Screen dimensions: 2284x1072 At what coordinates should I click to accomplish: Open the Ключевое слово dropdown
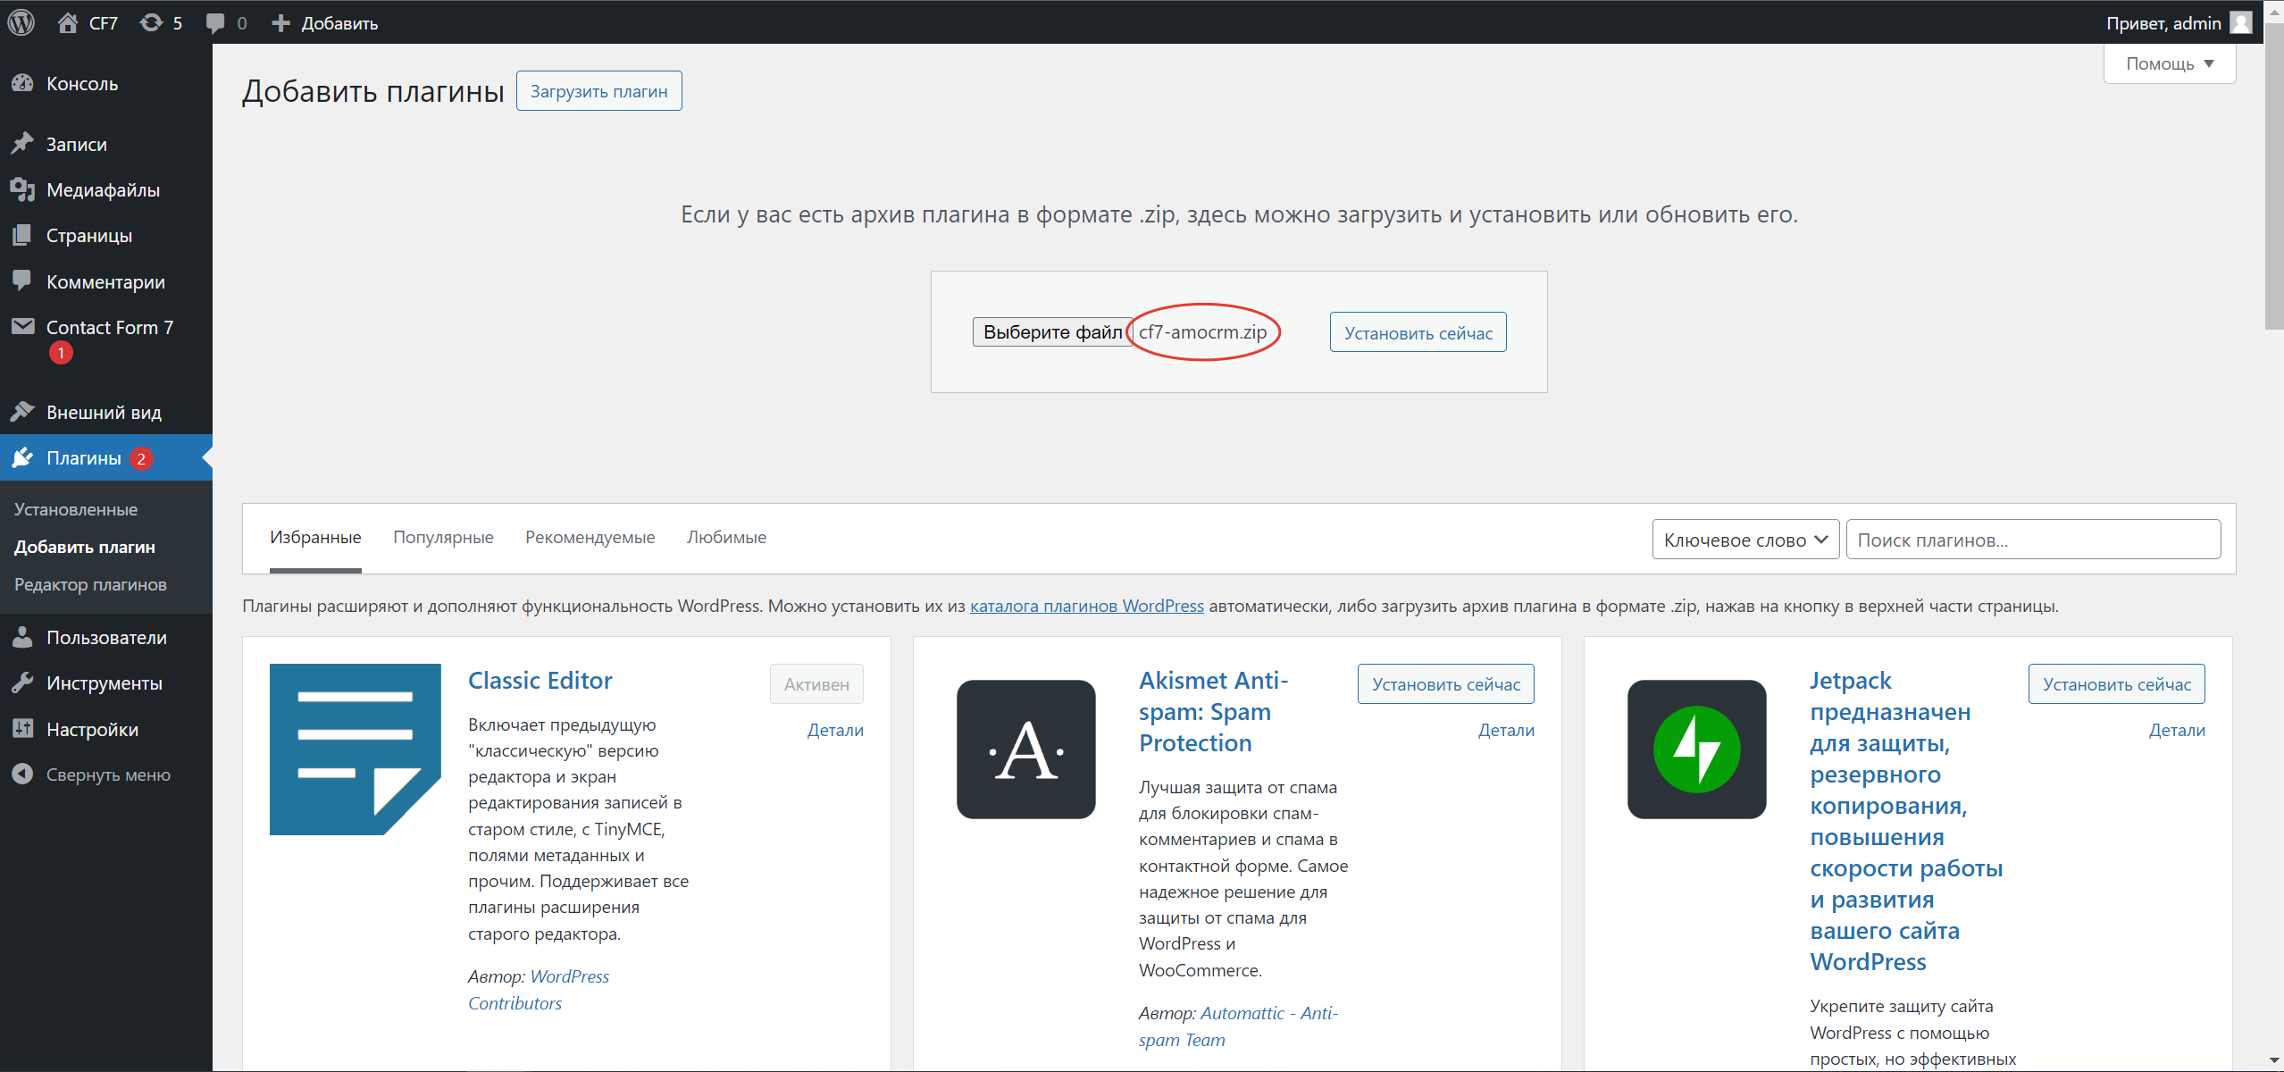[1744, 539]
